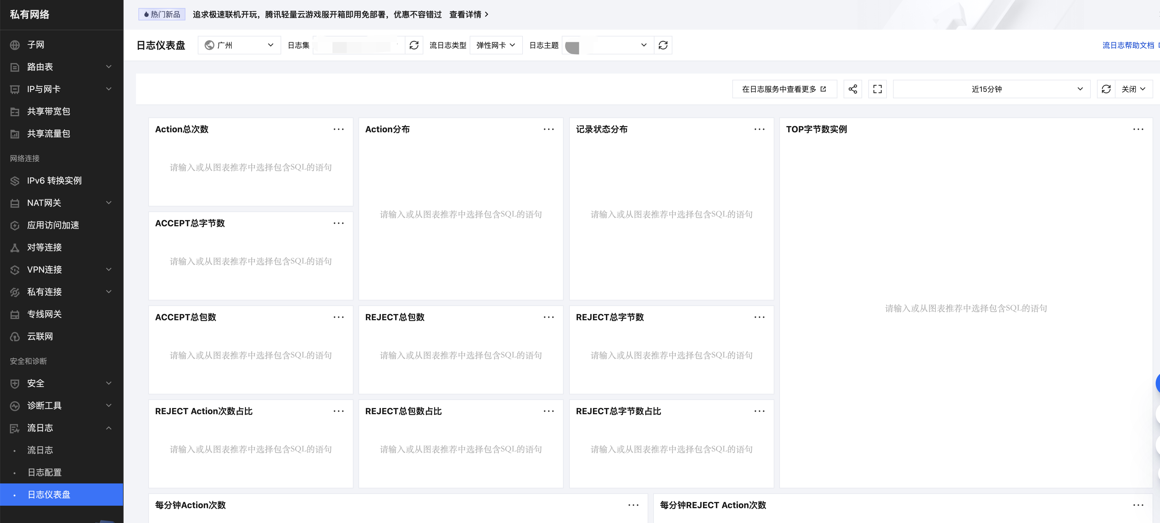The width and height of the screenshot is (1160, 523).
Task: Expand the IP与网卡 submenu
Action: click(x=108, y=89)
